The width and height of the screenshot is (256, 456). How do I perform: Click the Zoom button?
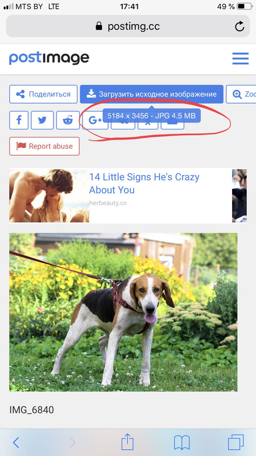[x=241, y=94]
